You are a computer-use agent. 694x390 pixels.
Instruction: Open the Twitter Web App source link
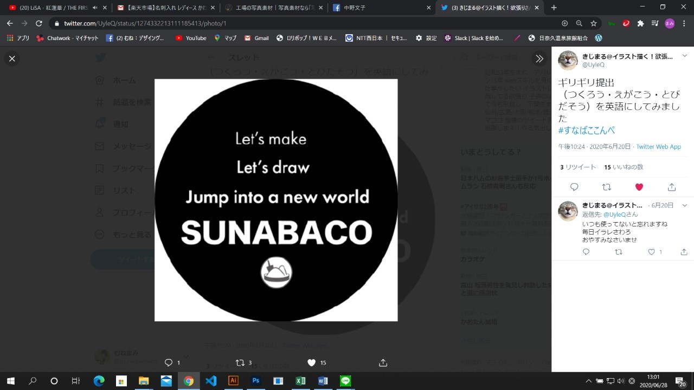658,147
